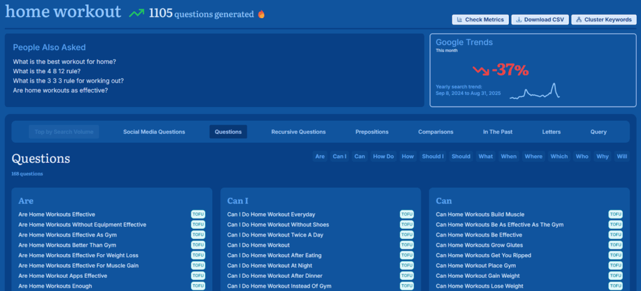Click the Check Metrics button
Image resolution: width=641 pixels, height=291 pixels.
(479, 19)
